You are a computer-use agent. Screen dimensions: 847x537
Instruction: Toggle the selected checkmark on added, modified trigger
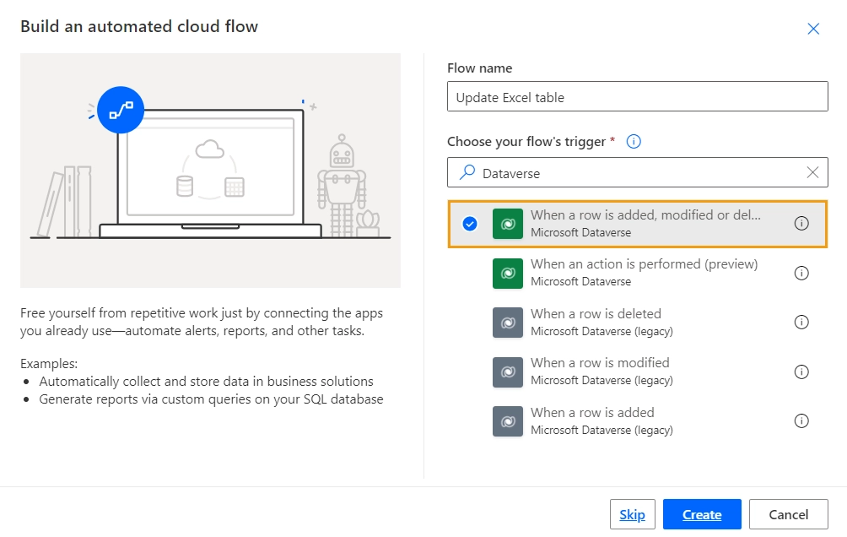[470, 224]
